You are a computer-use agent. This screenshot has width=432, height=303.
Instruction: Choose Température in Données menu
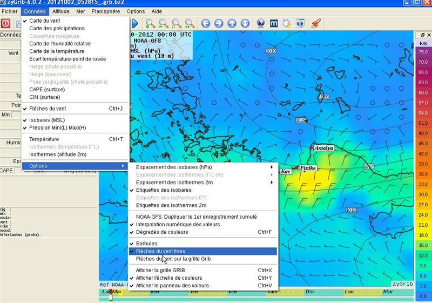point(75,139)
